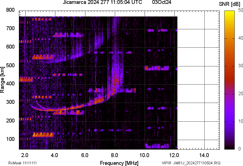
Task: Click the 800 tick on the range axis
Action: tap(10, 10)
